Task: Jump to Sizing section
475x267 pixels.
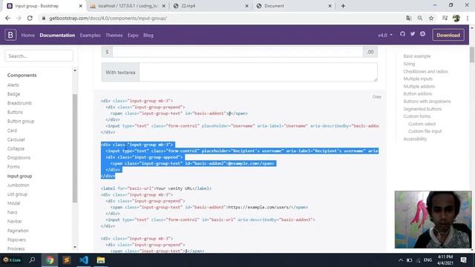Action: [409, 64]
